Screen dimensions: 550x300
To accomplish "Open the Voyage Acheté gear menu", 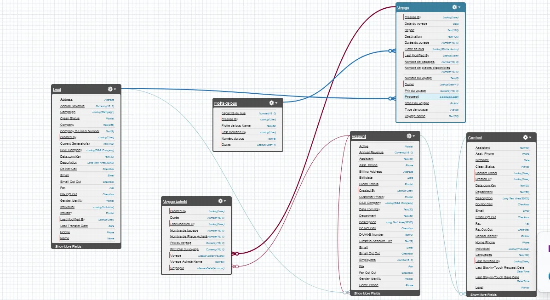I will 222,201.
